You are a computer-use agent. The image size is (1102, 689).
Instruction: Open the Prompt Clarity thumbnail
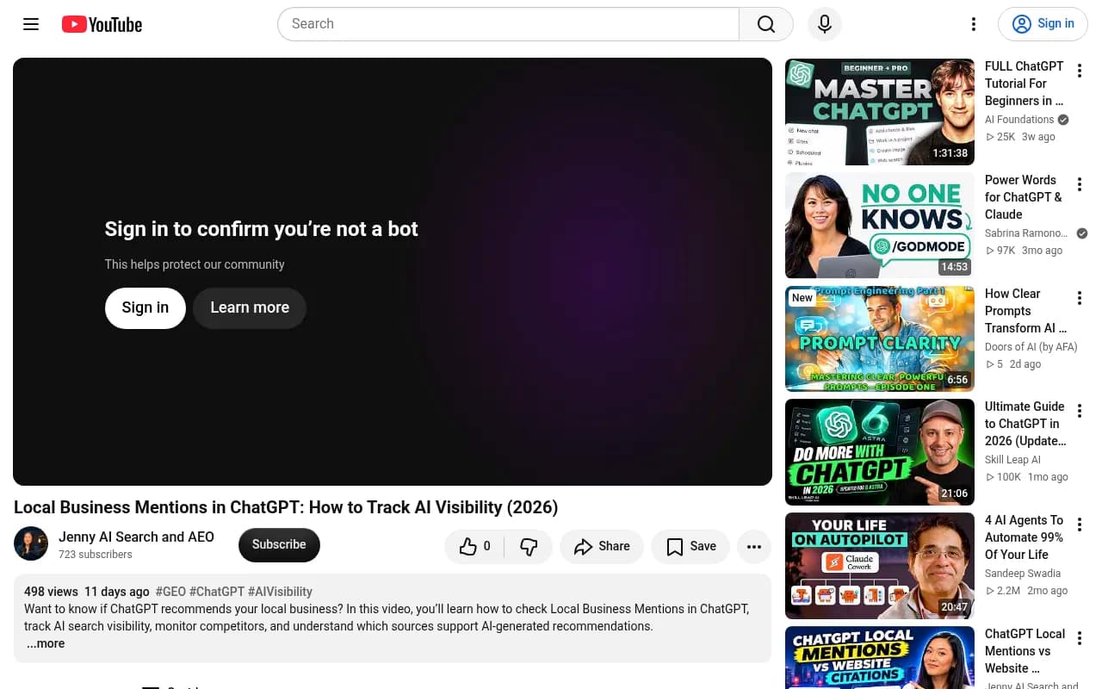(880, 338)
